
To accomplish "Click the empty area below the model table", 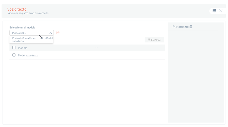I will pos(87,91).
